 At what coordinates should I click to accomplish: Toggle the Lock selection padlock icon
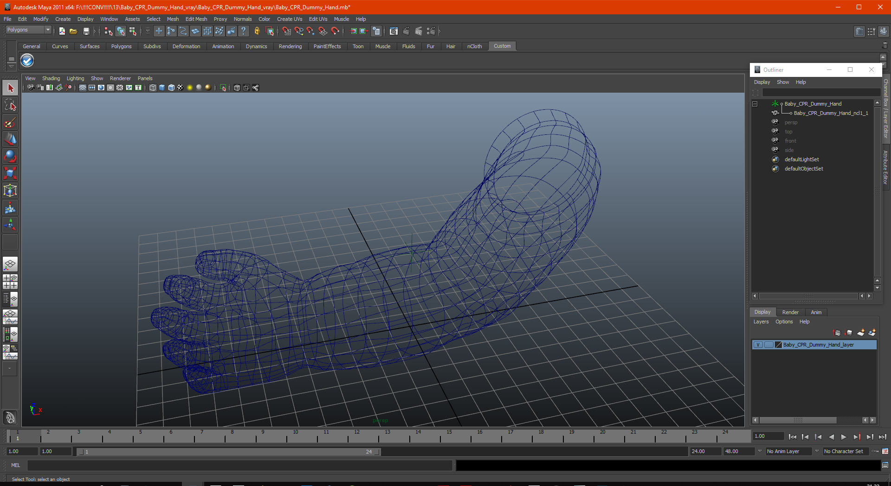tap(257, 31)
